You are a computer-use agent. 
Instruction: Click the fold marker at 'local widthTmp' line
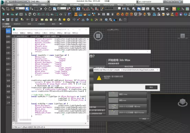pyautogui.click(x=18, y=104)
